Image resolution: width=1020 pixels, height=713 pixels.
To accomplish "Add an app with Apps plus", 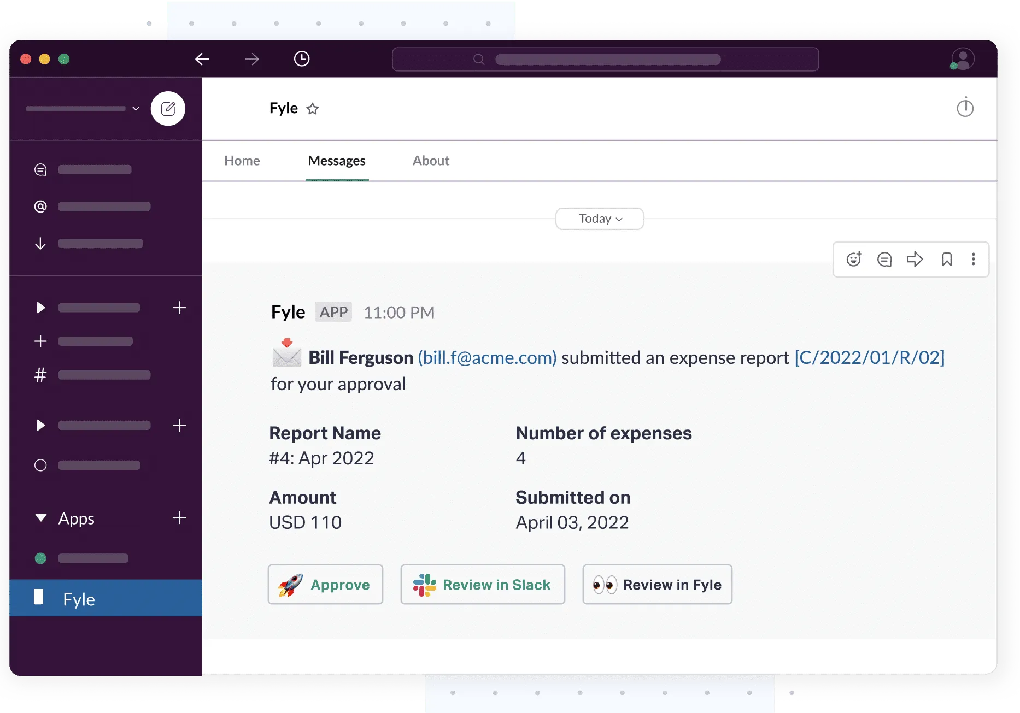I will [179, 518].
